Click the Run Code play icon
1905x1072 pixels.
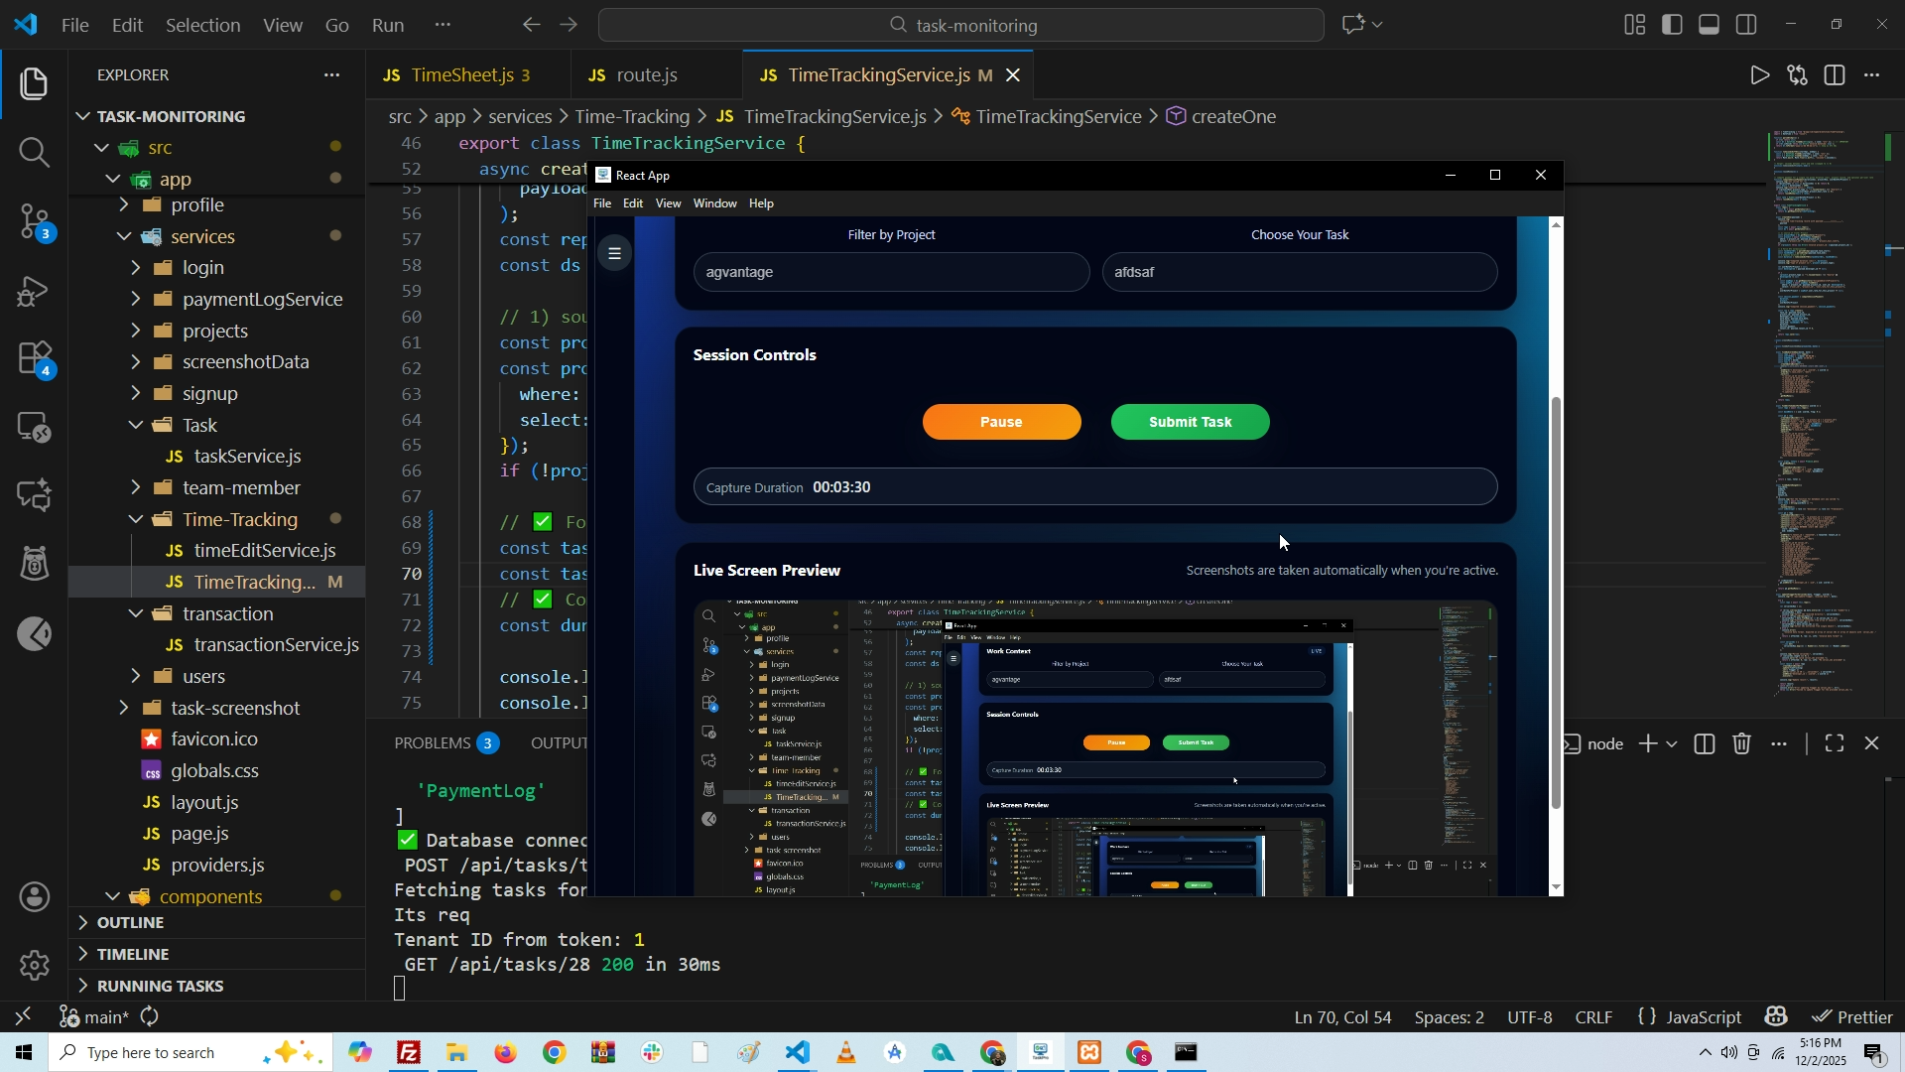point(1759,76)
